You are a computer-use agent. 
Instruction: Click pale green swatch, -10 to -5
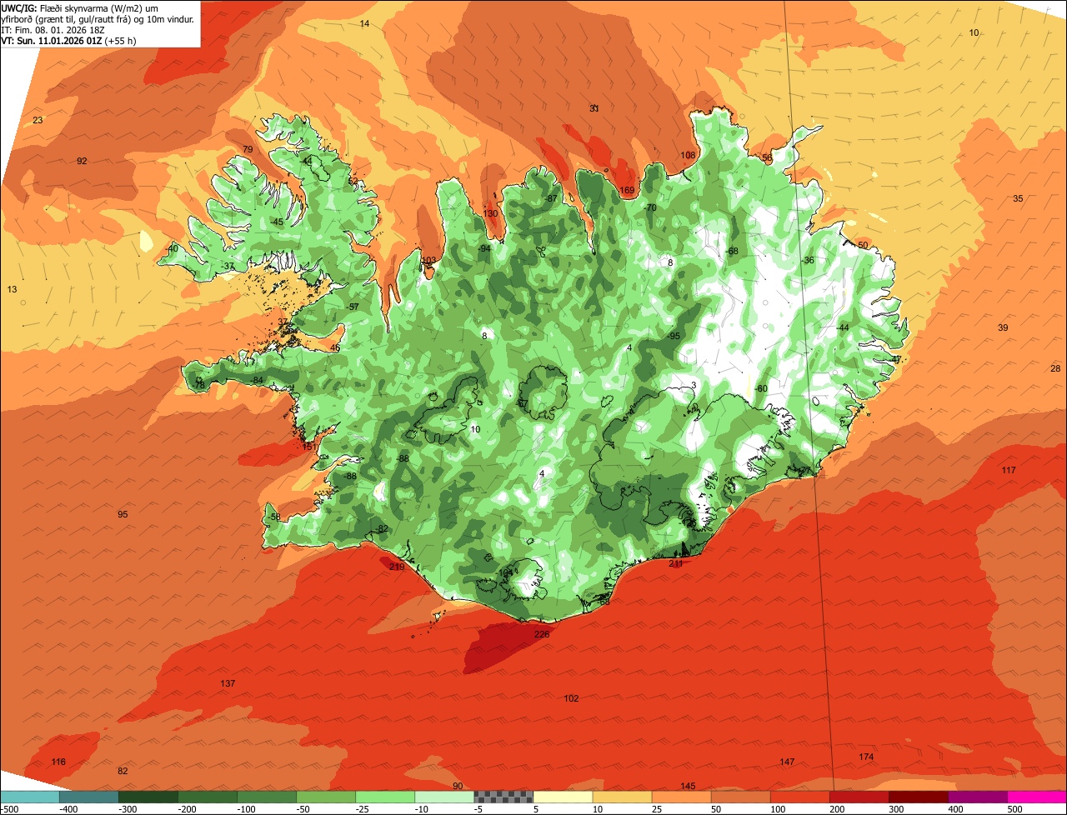tap(444, 797)
